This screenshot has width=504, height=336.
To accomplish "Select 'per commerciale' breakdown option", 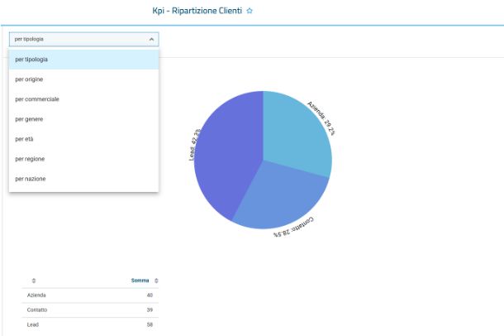I will pos(83,99).
